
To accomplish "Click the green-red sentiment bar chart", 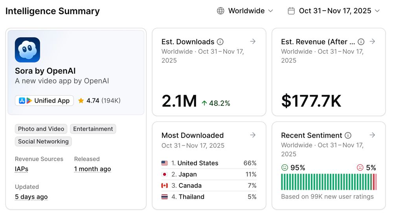I will (329, 182).
